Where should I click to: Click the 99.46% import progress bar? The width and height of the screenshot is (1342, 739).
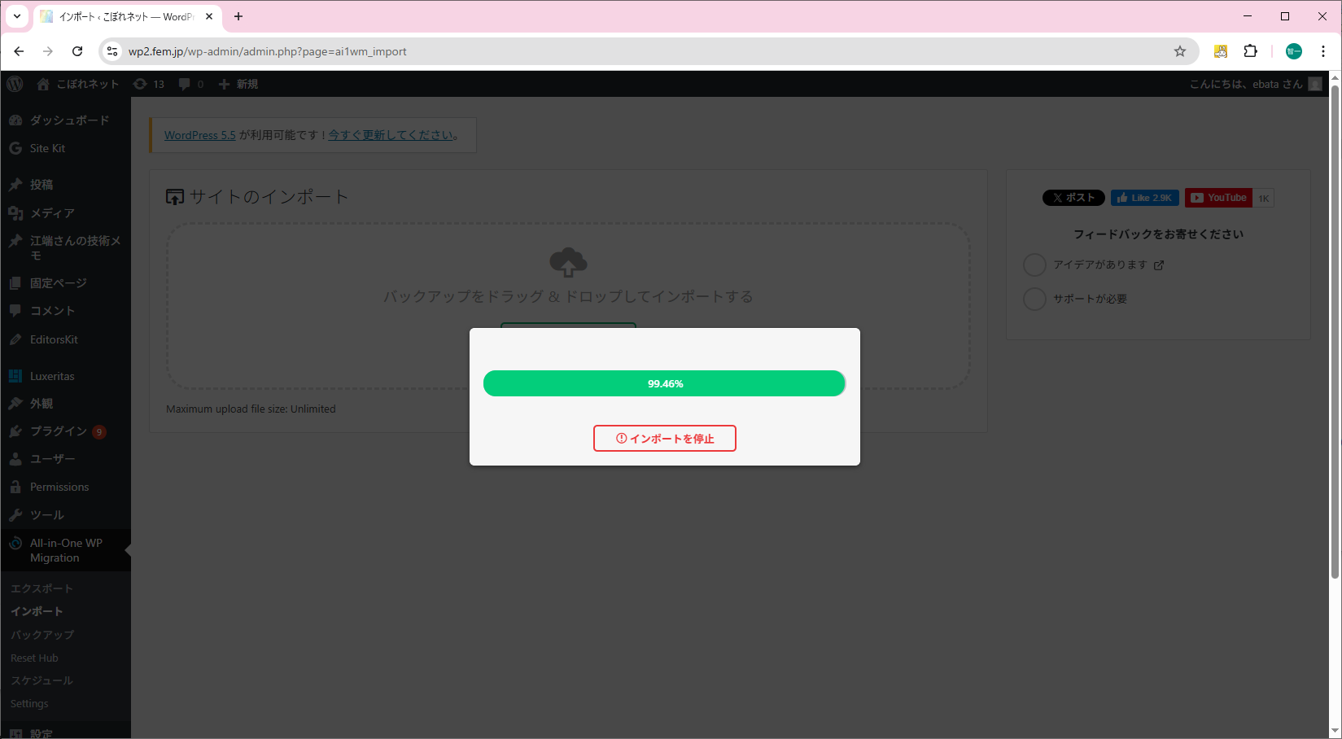coord(664,383)
